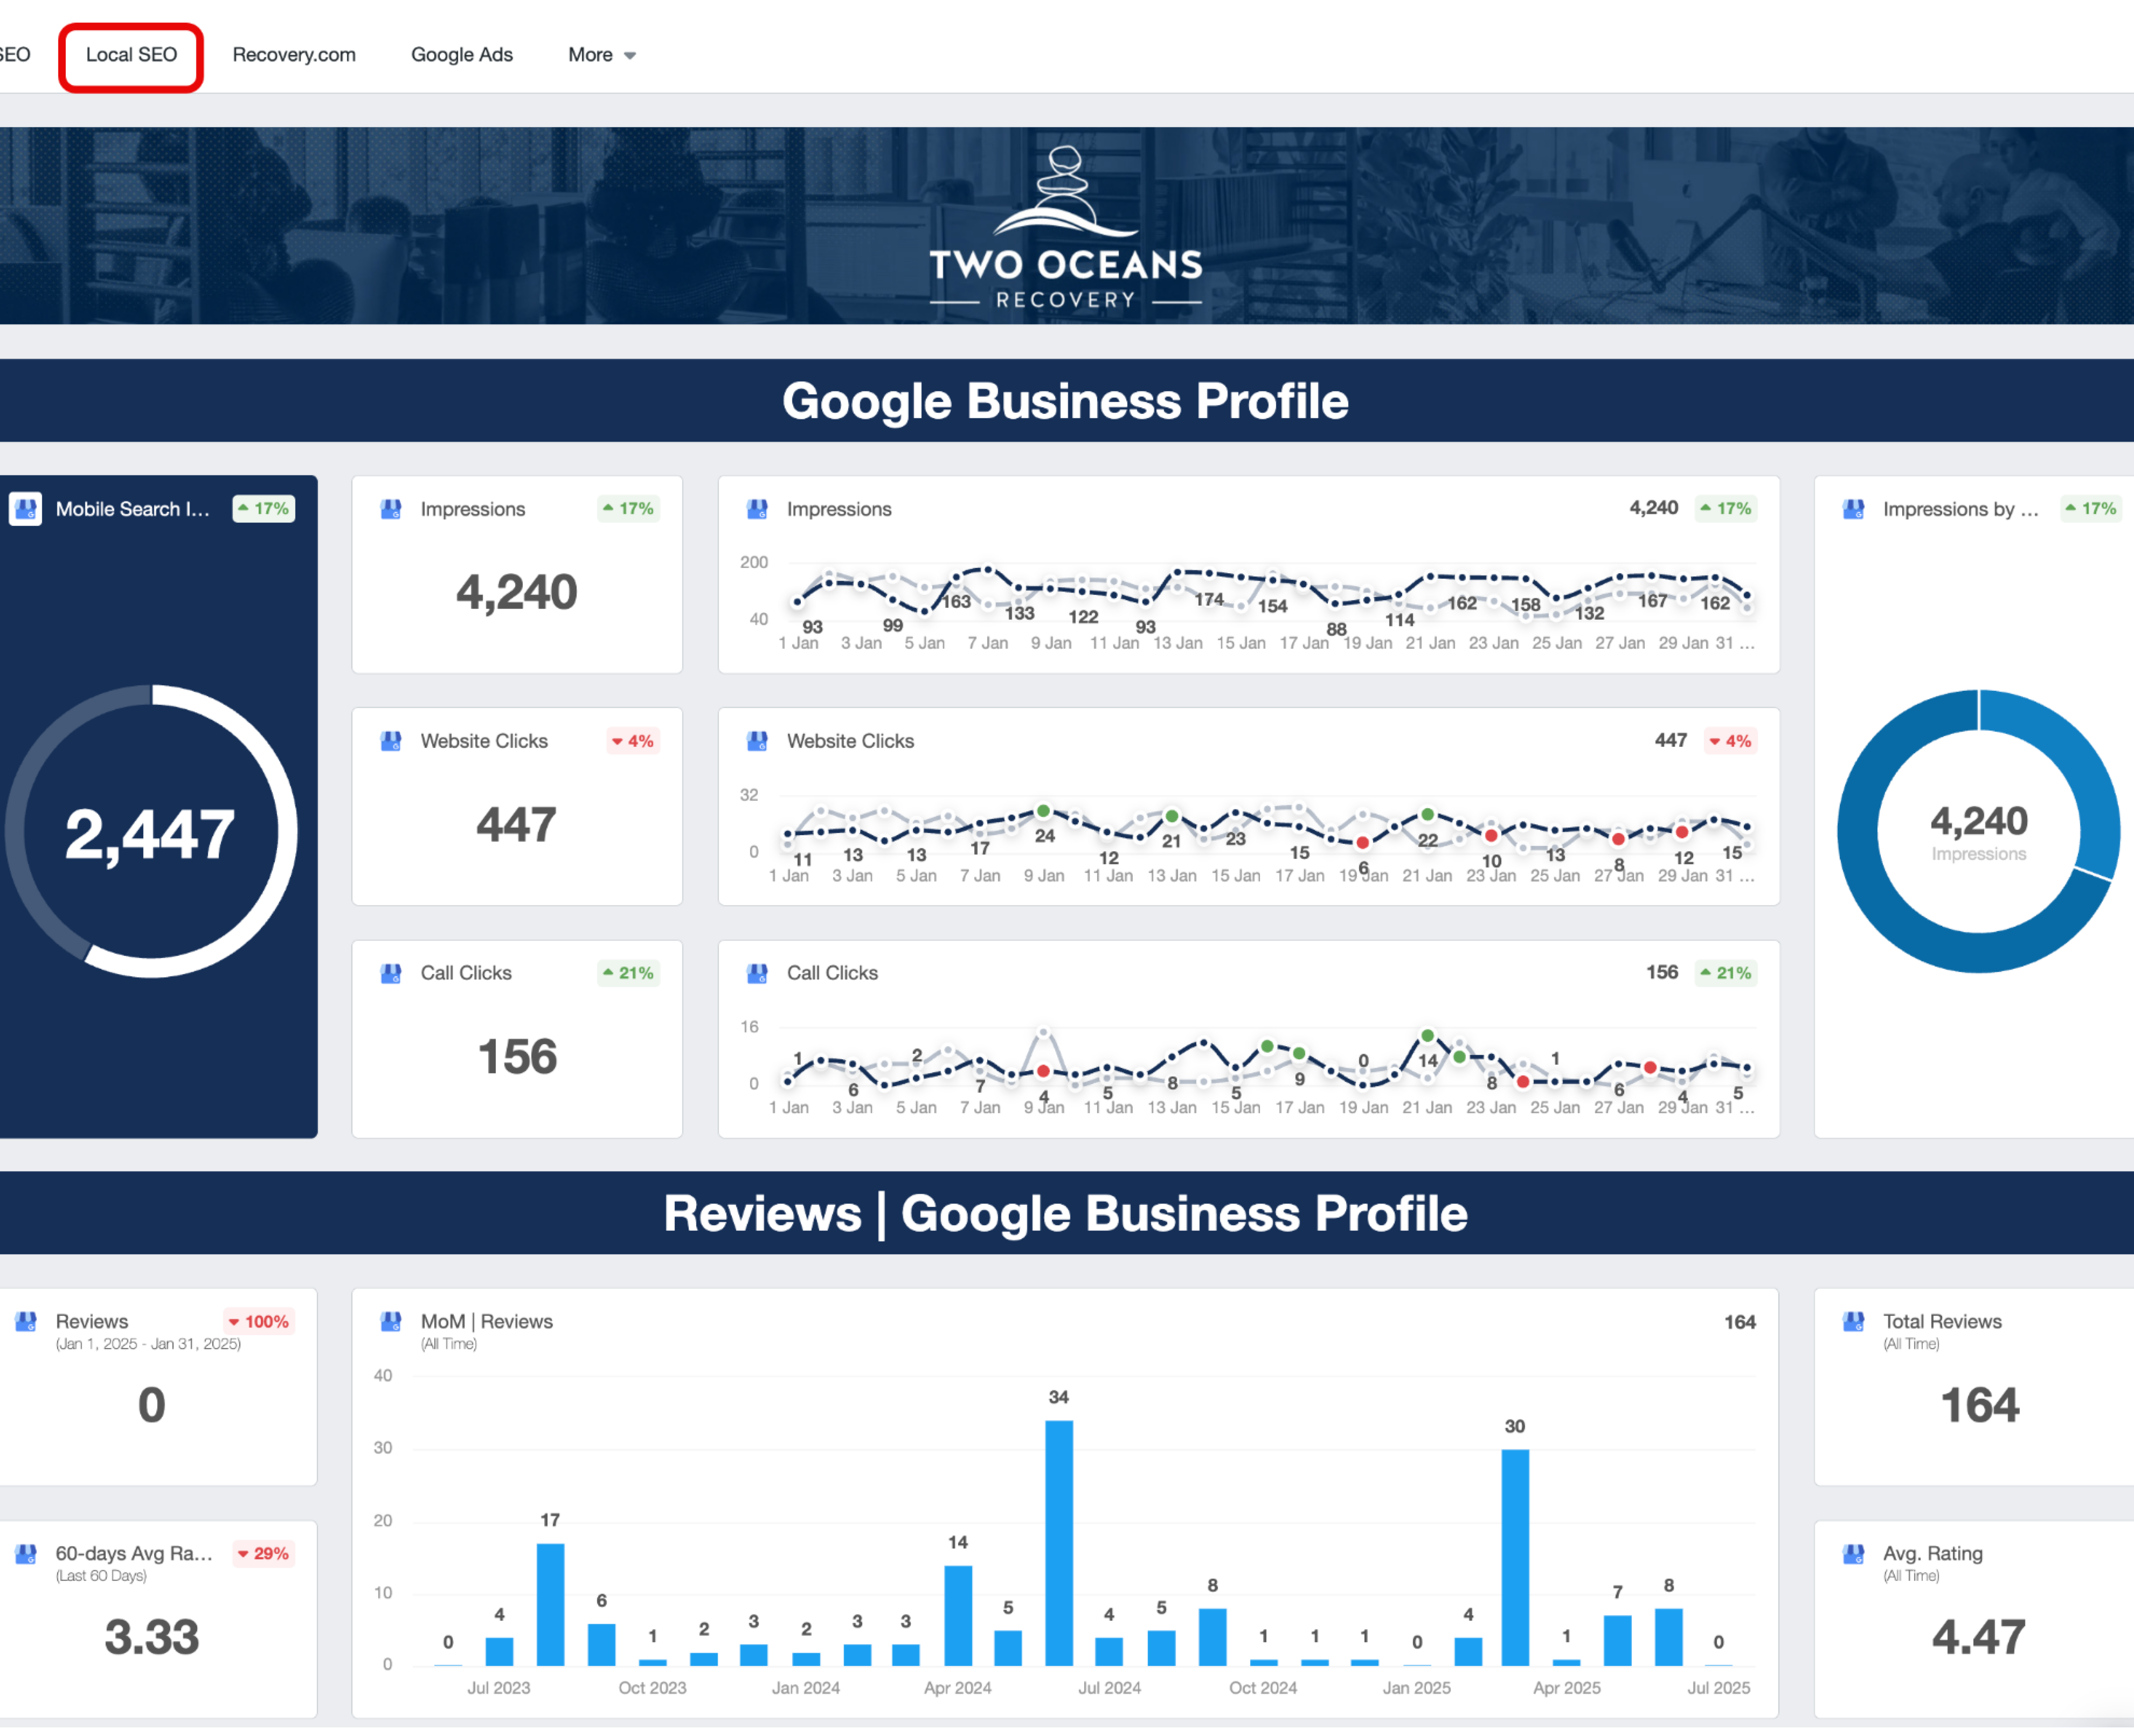
Task: Switch to the Local SEO tab
Action: pyautogui.click(x=131, y=55)
